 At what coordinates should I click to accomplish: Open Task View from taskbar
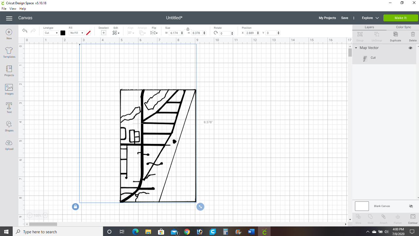point(122,232)
